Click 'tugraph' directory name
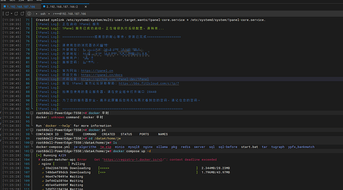 278,147
